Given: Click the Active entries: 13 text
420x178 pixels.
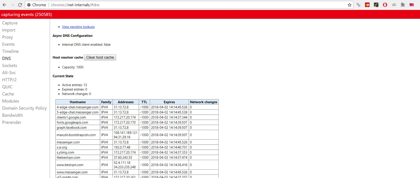Looking at the screenshot, I should click(74, 85).
